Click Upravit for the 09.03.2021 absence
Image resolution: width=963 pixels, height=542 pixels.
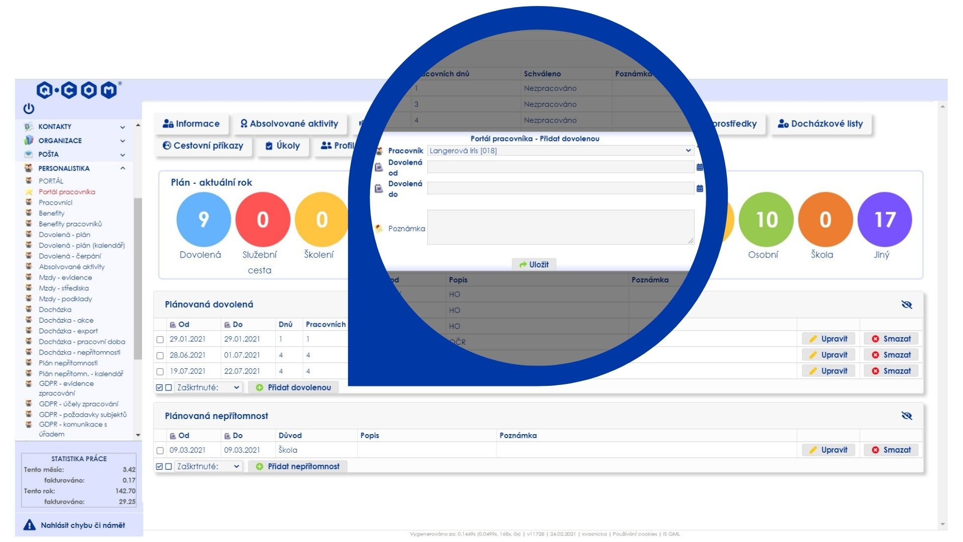pos(829,450)
